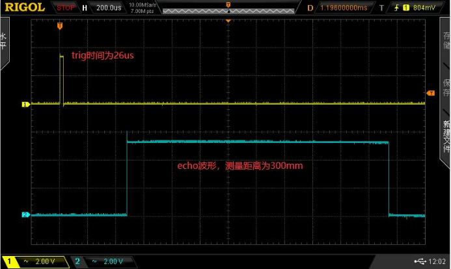Select the channel 2 label at bottom
Viewport: 451px width, 269px height.
point(77,261)
